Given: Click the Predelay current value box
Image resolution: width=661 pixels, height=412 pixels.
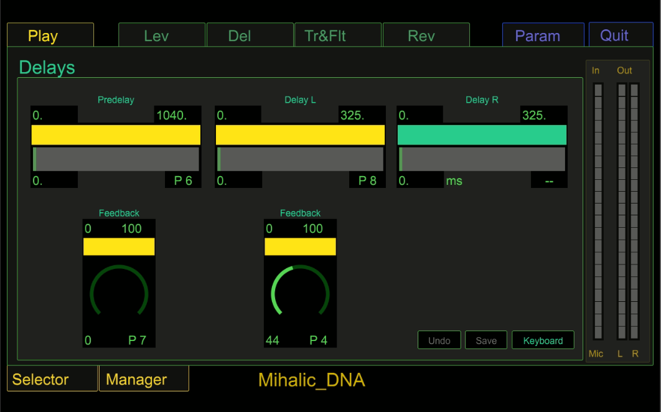Looking at the screenshot, I should coord(54,180).
